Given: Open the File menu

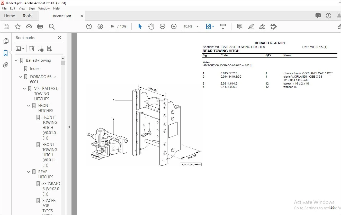Looking at the screenshot, I should pos(4,8).
